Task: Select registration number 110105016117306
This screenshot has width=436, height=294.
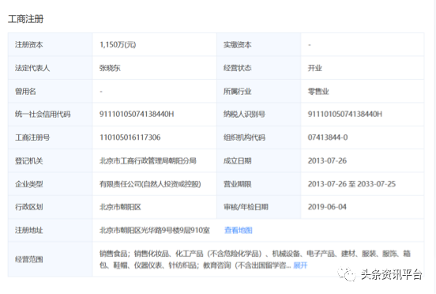Action: tap(130, 138)
